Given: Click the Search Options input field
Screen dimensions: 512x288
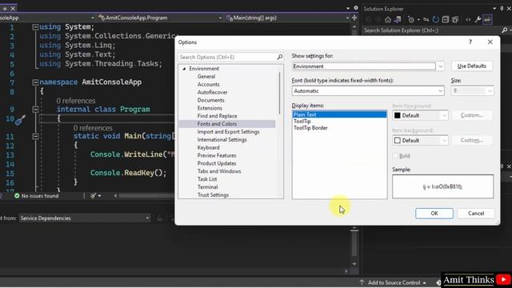Looking at the screenshot, I should tap(227, 57).
